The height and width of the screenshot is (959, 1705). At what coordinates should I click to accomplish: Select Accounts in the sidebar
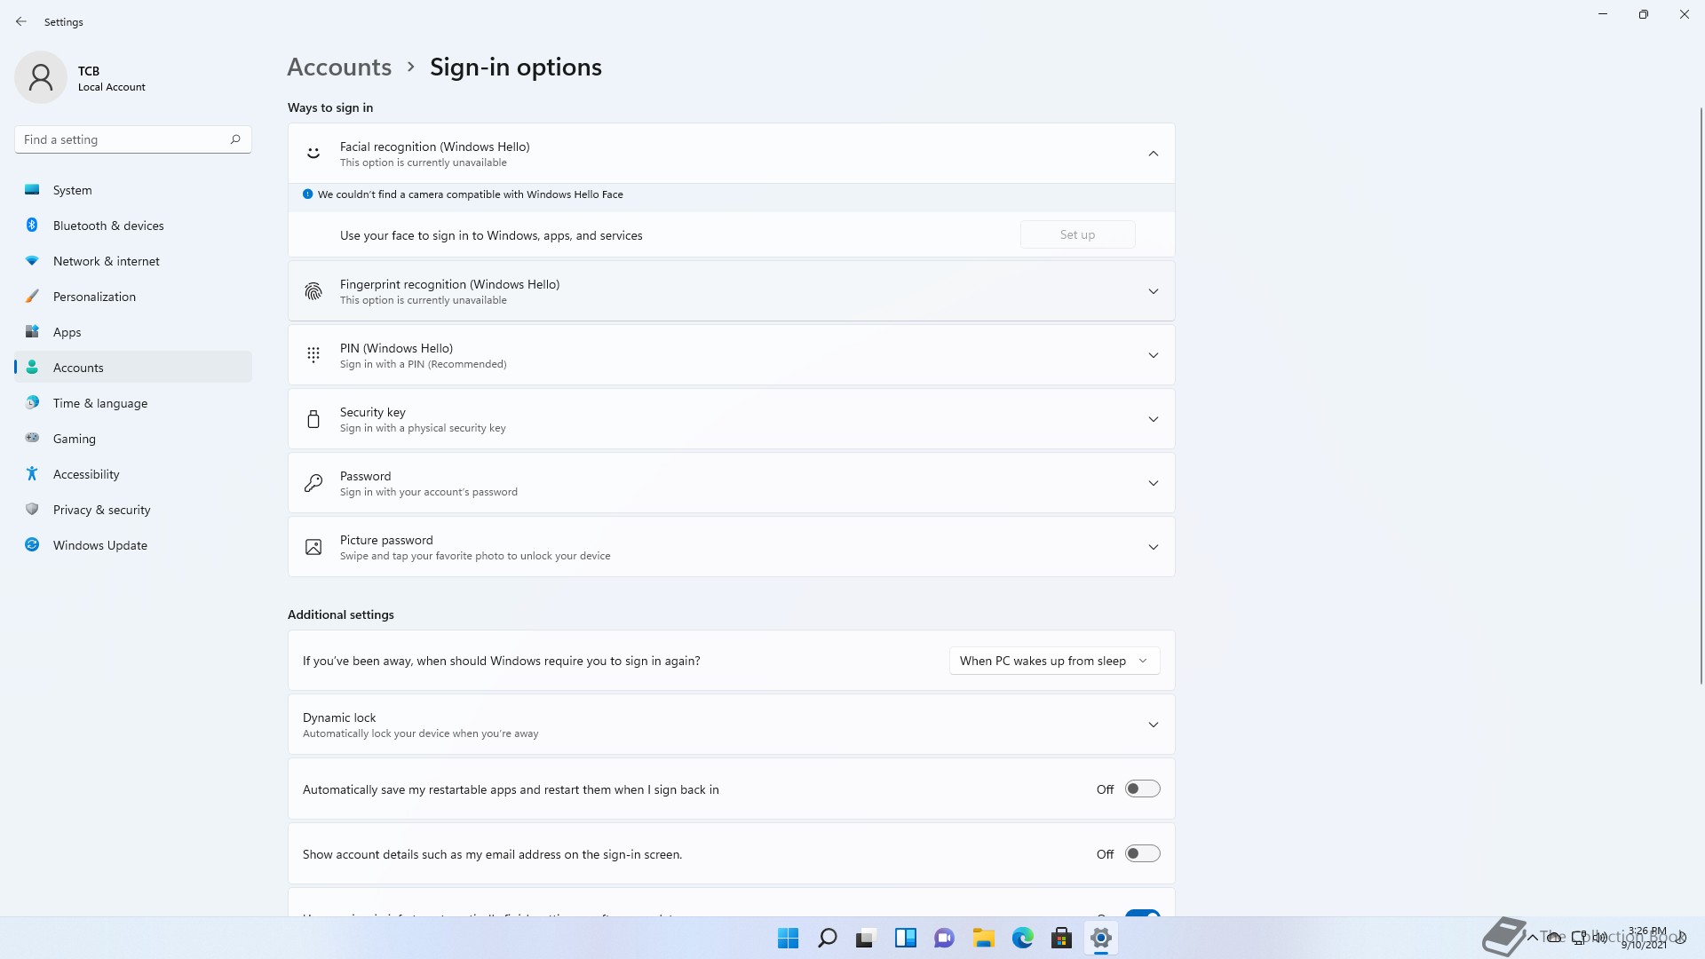coord(133,368)
